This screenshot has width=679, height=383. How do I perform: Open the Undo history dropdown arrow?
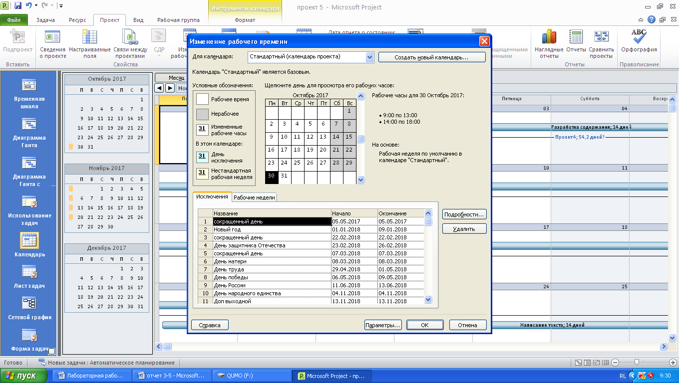(x=36, y=6)
